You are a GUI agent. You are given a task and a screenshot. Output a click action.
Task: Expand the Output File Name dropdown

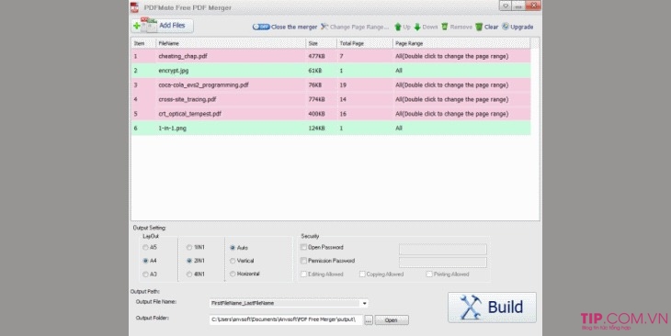click(364, 303)
